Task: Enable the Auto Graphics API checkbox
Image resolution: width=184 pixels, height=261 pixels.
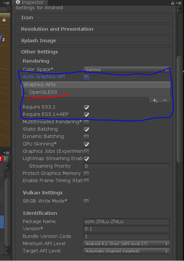Action: 86,77
